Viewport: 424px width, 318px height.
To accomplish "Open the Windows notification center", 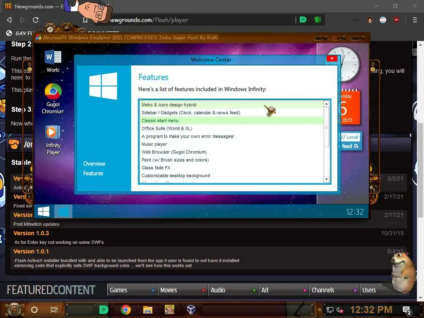I will [407, 310].
